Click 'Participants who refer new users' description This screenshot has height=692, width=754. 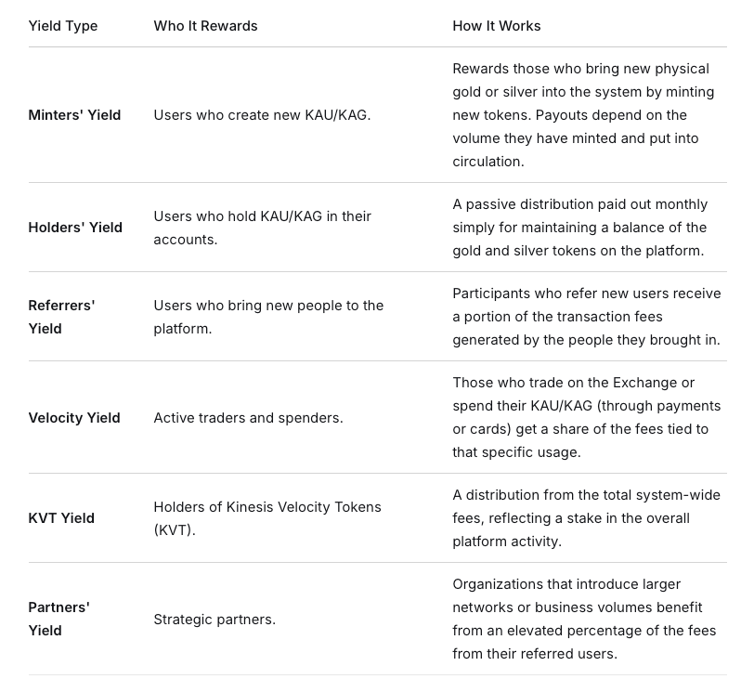[587, 317]
